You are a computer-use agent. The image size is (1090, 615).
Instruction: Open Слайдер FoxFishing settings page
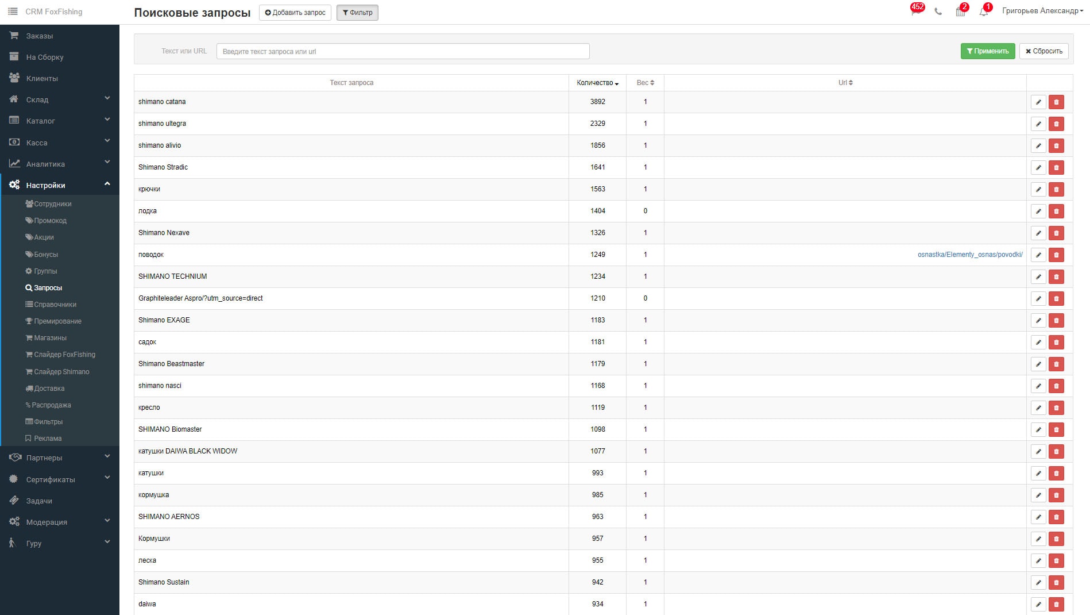[x=60, y=355]
